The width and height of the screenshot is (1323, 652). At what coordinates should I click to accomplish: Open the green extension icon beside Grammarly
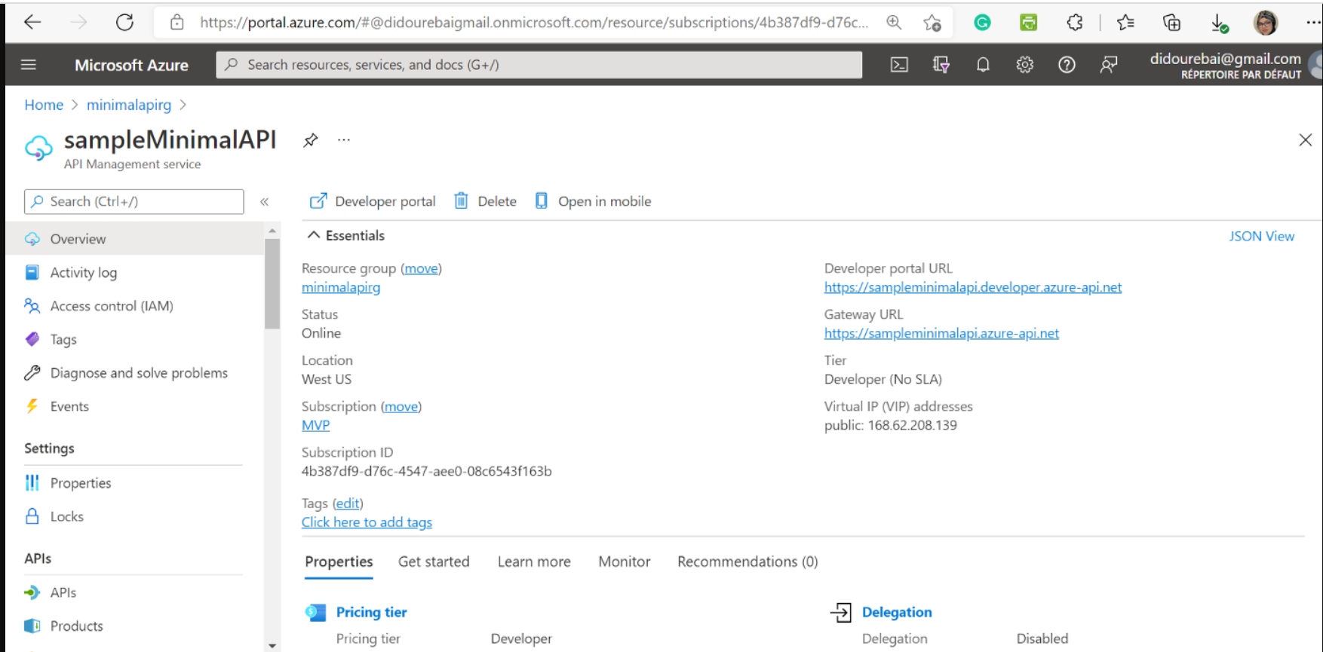(x=1028, y=23)
